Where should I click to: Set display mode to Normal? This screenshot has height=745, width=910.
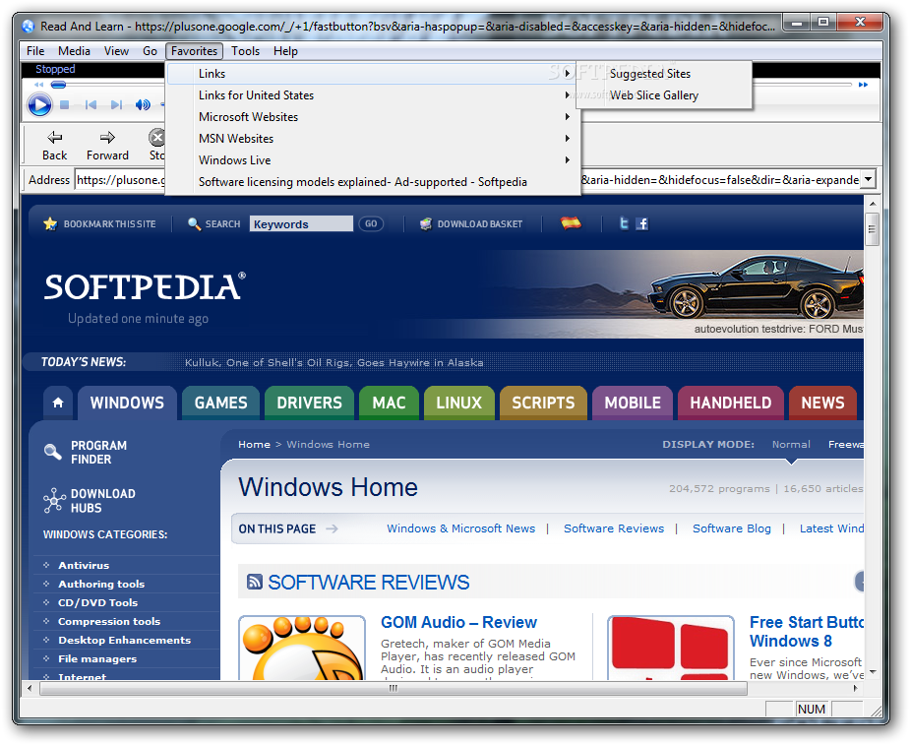pos(791,444)
